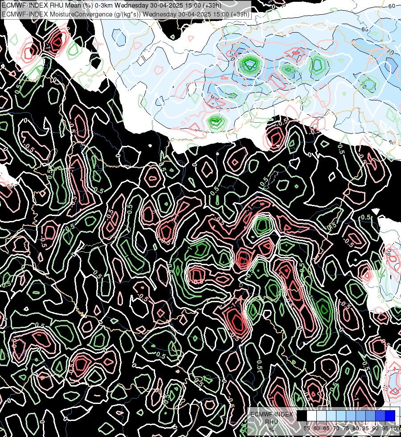Click the legend scale label 70
This screenshot has width=401, height=437.
point(336,429)
